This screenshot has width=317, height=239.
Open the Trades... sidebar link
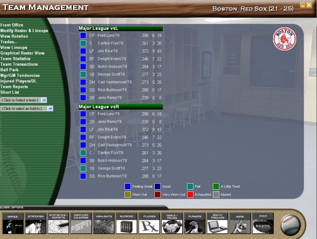click(x=9, y=42)
